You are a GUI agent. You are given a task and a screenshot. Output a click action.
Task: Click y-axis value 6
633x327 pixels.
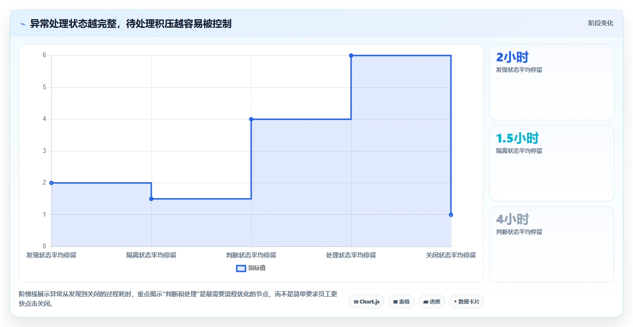click(x=44, y=55)
